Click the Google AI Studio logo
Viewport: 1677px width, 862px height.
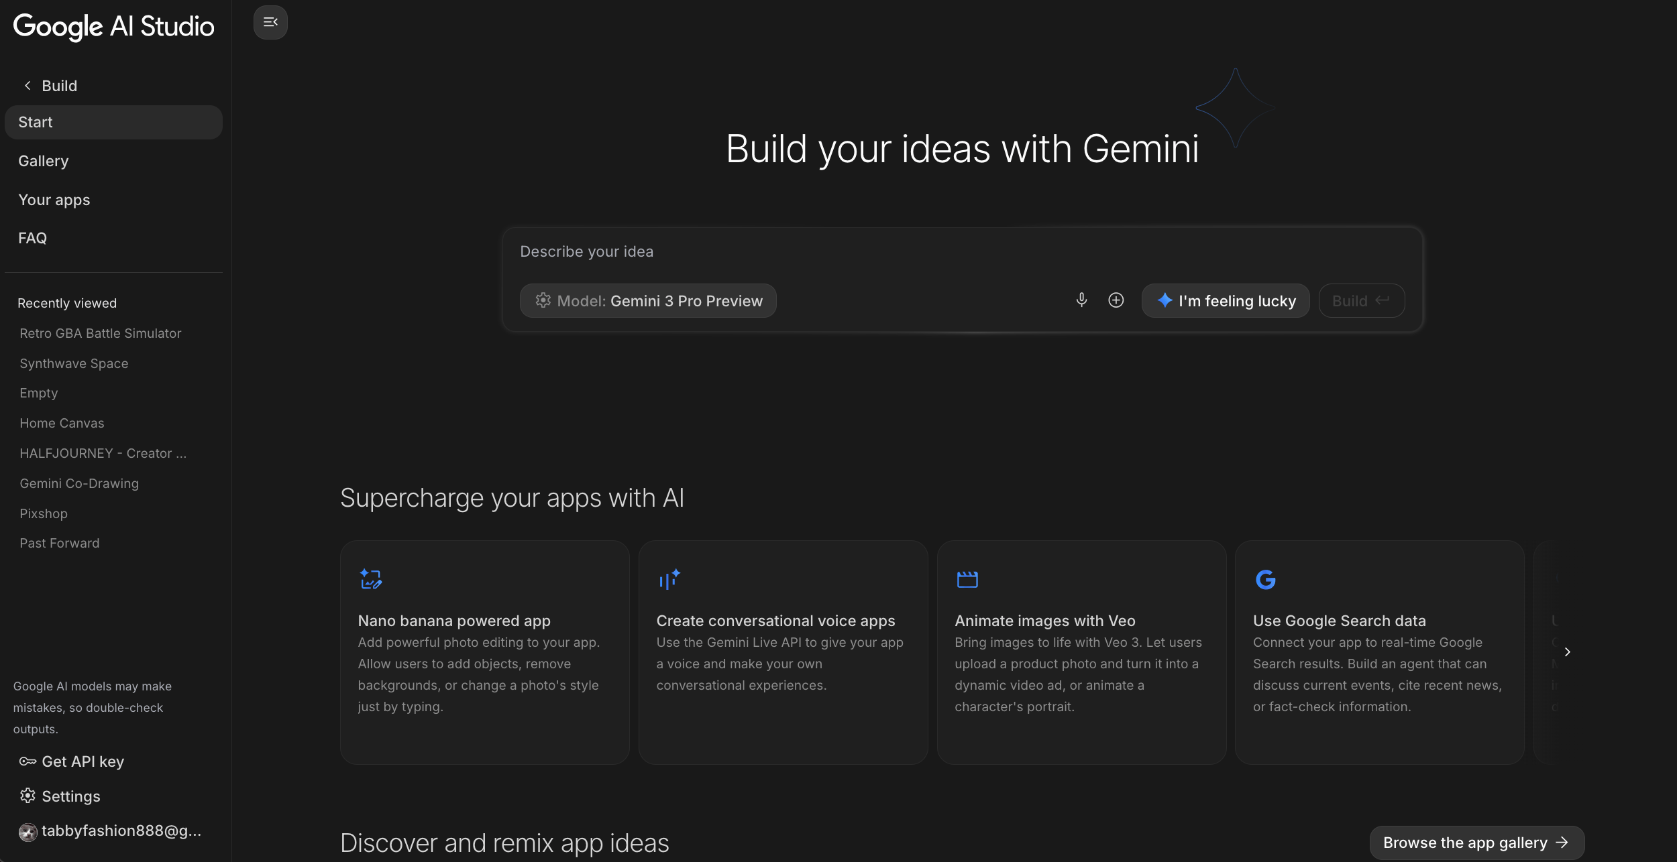click(114, 27)
